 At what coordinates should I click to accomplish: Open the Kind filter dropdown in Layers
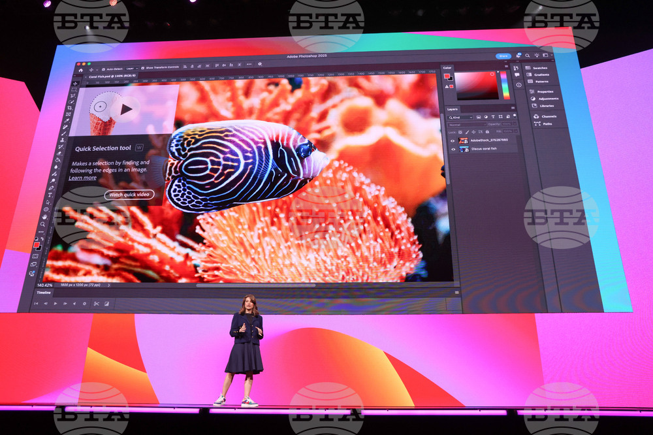click(x=460, y=118)
